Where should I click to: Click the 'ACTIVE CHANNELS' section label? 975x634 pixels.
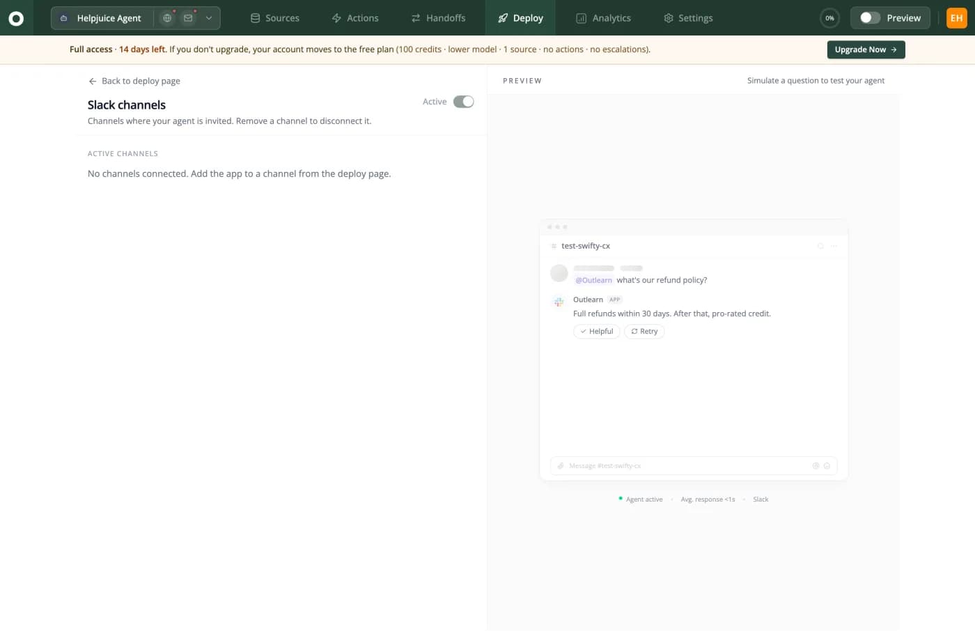click(x=123, y=154)
